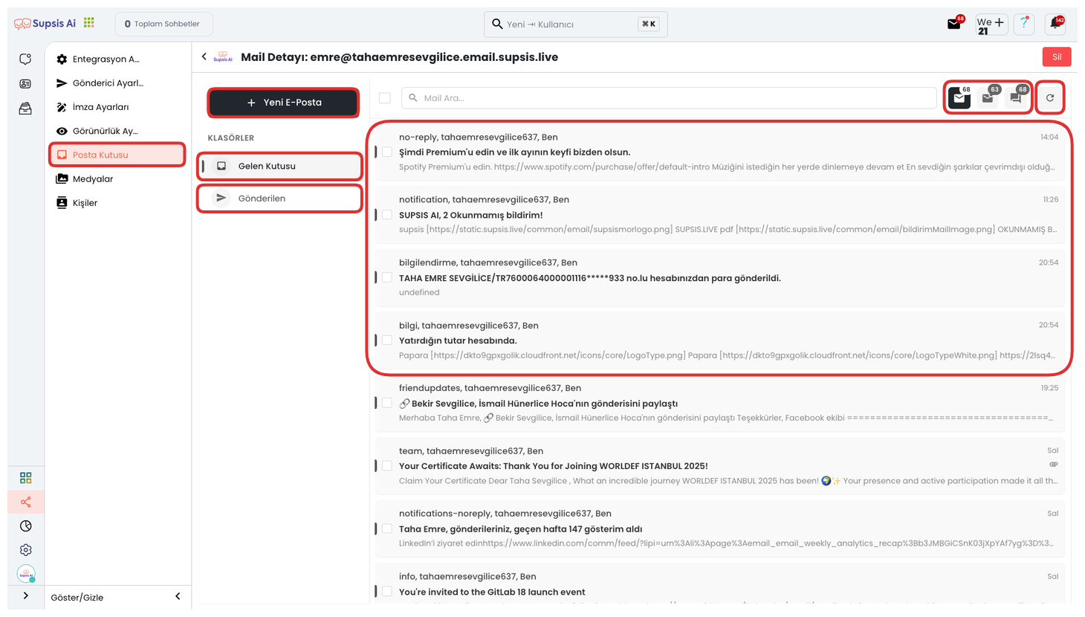Open the top bar mail icon with badge 68
Viewport: 1085px width, 617px height.
[x=954, y=24]
